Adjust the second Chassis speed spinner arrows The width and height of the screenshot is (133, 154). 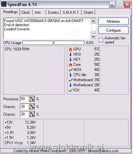tap(32, 114)
